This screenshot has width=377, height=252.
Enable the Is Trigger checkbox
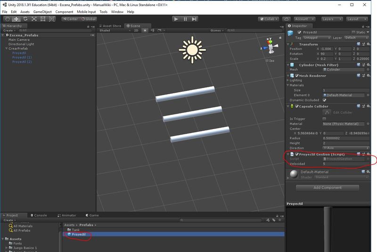324,119
